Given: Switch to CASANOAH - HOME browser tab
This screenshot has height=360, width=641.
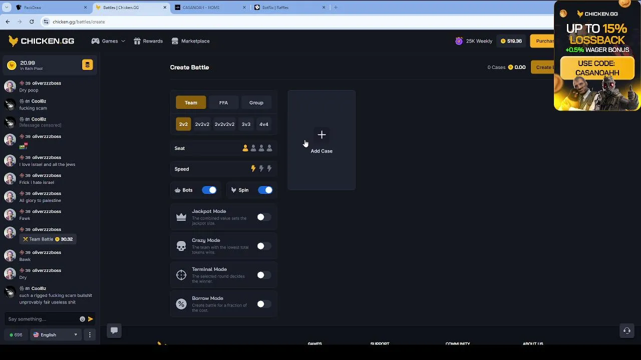Looking at the screenshot, I should tap(210, 7).
